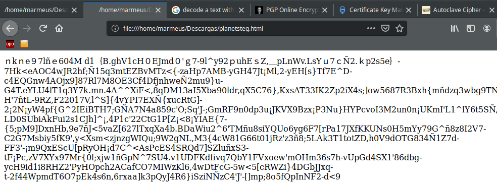This screenshot has width=497, height=185.
Task: Open the Firefox account icon
Action: click(x=486, y=28)
